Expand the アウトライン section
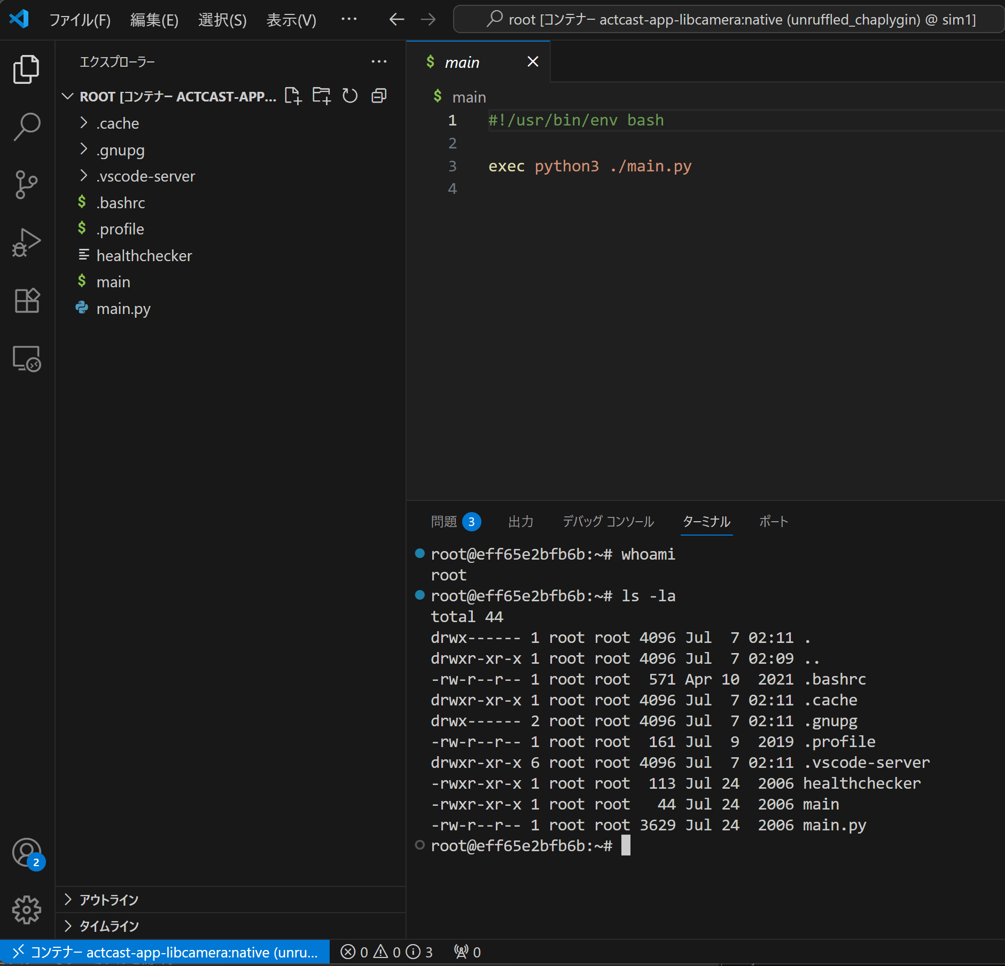Viewport: 1005px width, 966px height. pos(108,899)
